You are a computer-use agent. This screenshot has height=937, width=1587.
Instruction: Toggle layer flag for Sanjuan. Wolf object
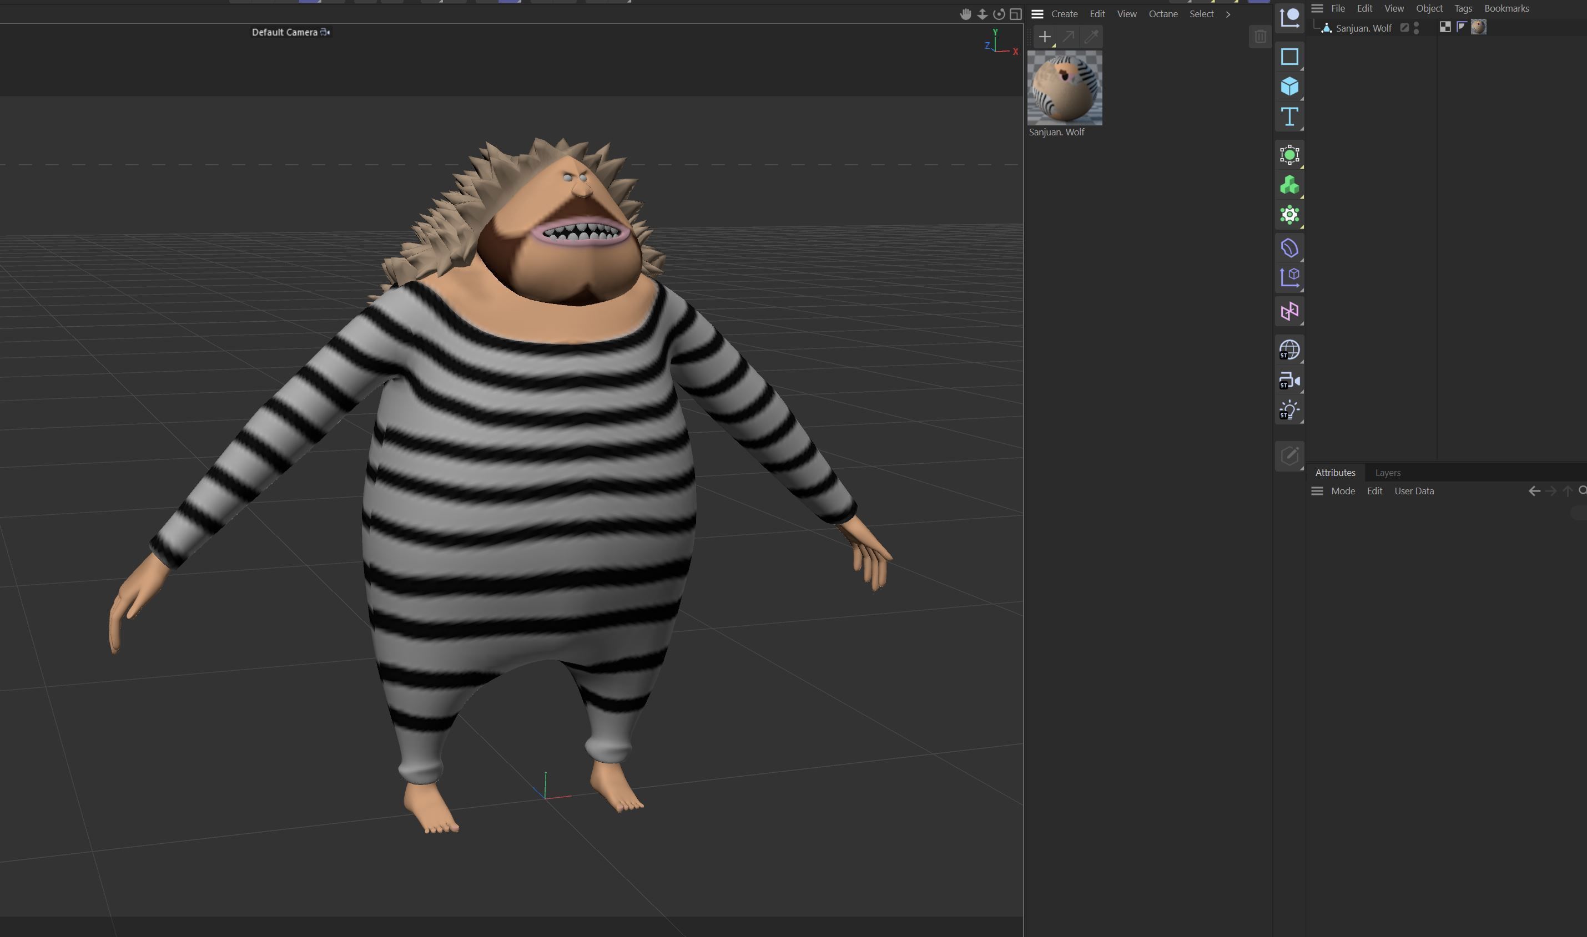pyautogui.click(x=1404, y=28)
